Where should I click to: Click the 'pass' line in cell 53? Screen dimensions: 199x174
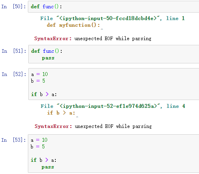[x=47, y=167]
